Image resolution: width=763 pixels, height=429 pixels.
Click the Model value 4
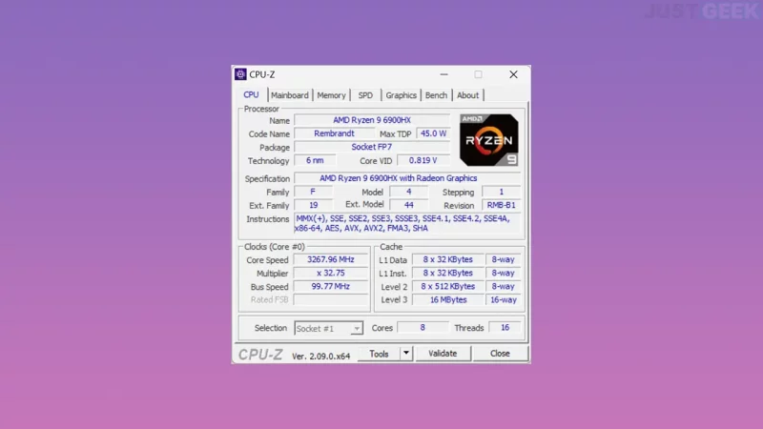coord(409,193)
